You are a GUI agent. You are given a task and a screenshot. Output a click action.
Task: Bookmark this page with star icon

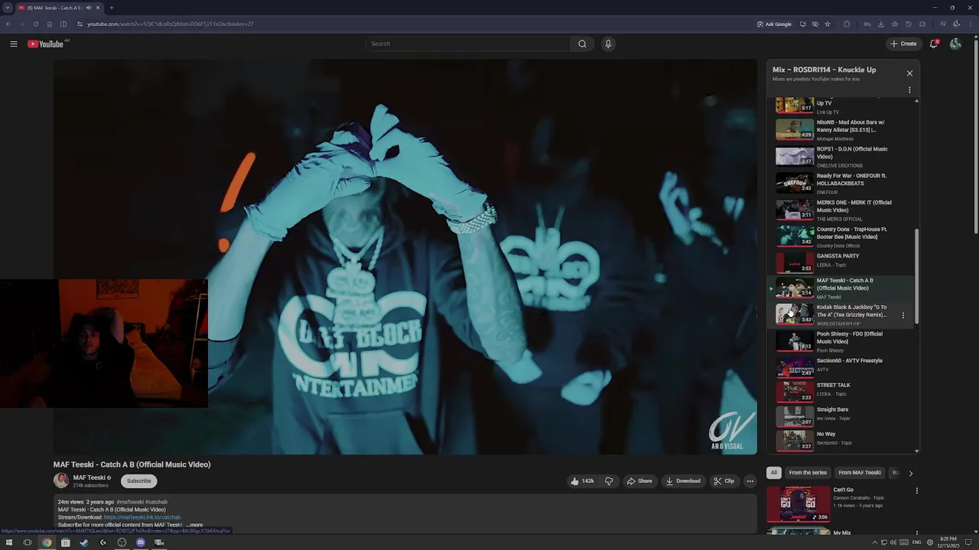(x=828, y=24)
